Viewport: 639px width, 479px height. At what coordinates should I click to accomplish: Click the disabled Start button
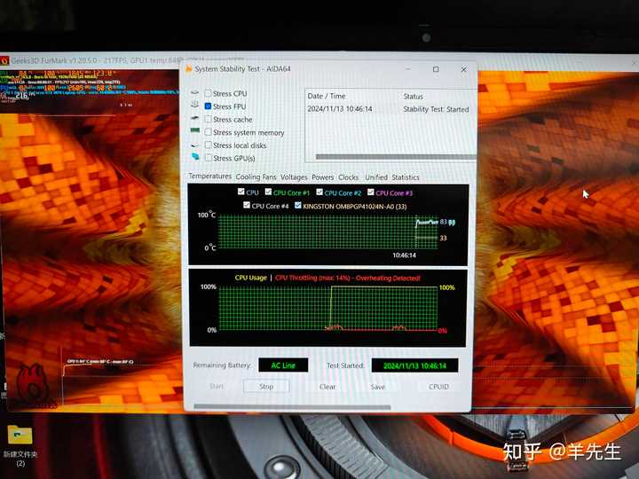click(x=217, y=386)
